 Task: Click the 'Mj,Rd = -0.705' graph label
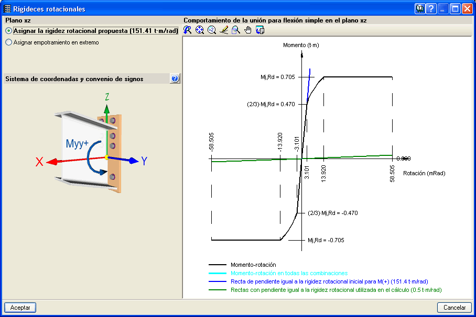click(x=326, y=240)
